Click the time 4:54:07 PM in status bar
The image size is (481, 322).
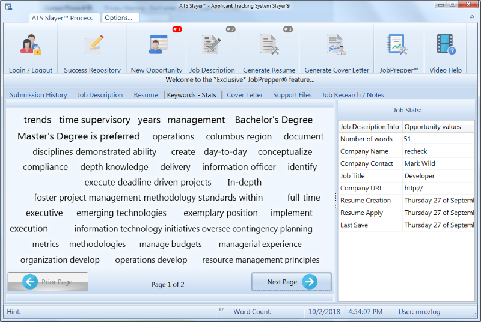(x=365, y=312)
